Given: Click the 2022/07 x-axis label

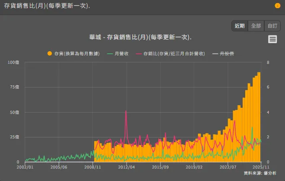Looking at the screenshot, I should tap(228, 167).
